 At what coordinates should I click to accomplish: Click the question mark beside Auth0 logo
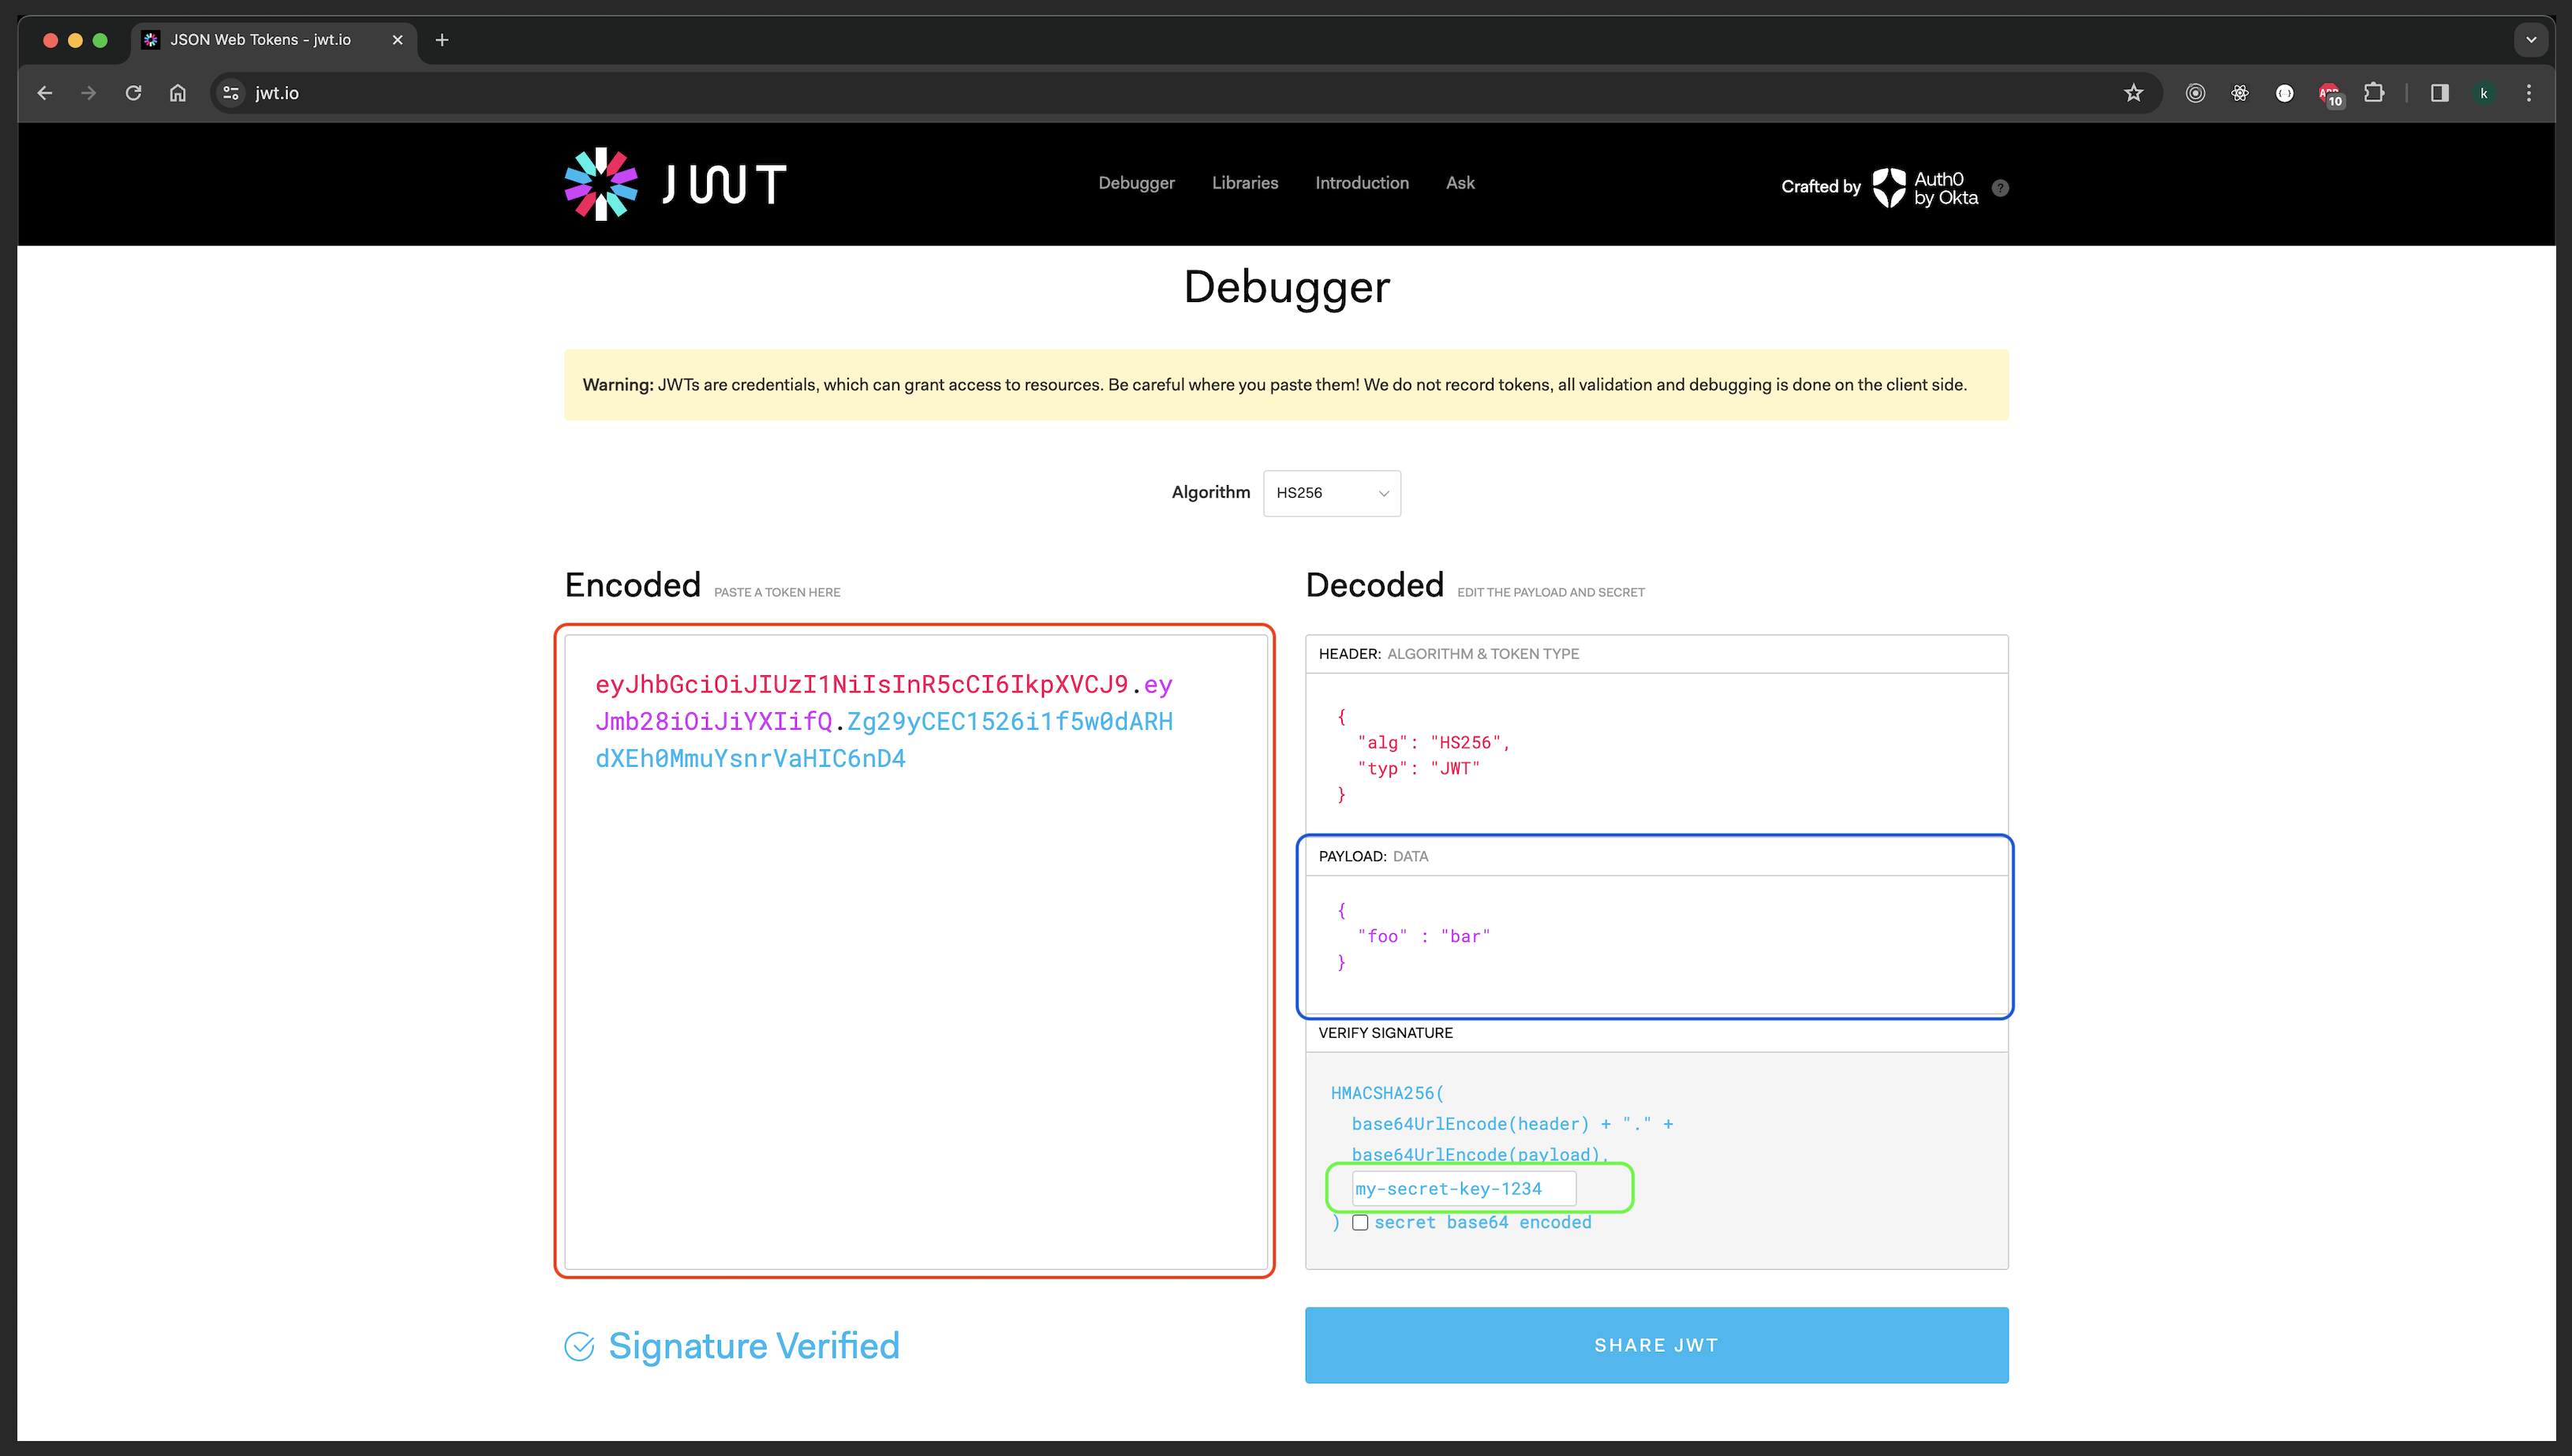(2000, 188)
